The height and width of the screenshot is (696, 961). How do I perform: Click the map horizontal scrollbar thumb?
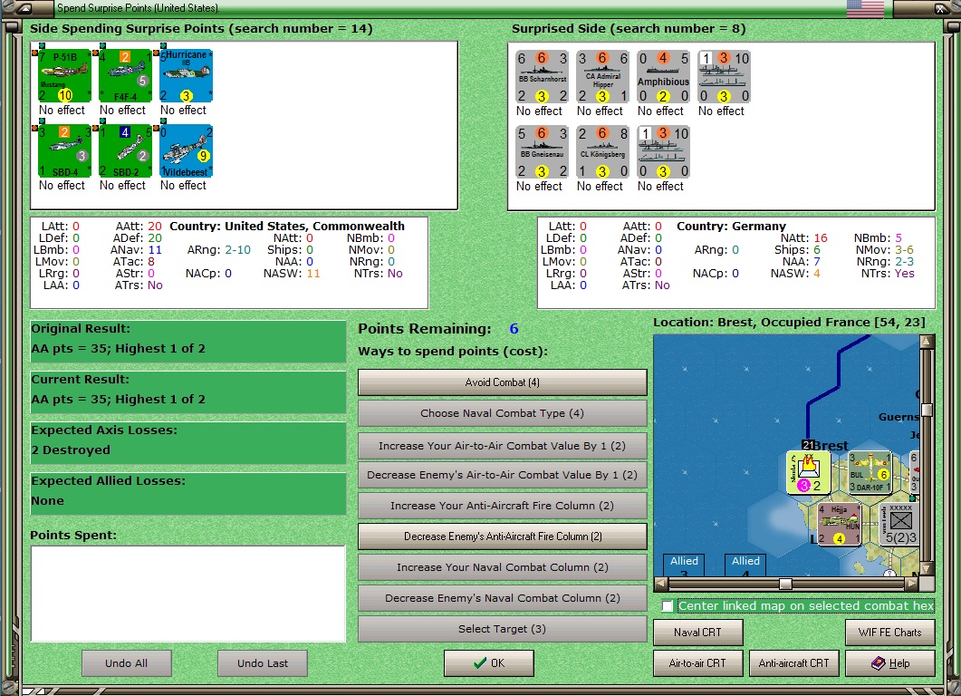785,585
